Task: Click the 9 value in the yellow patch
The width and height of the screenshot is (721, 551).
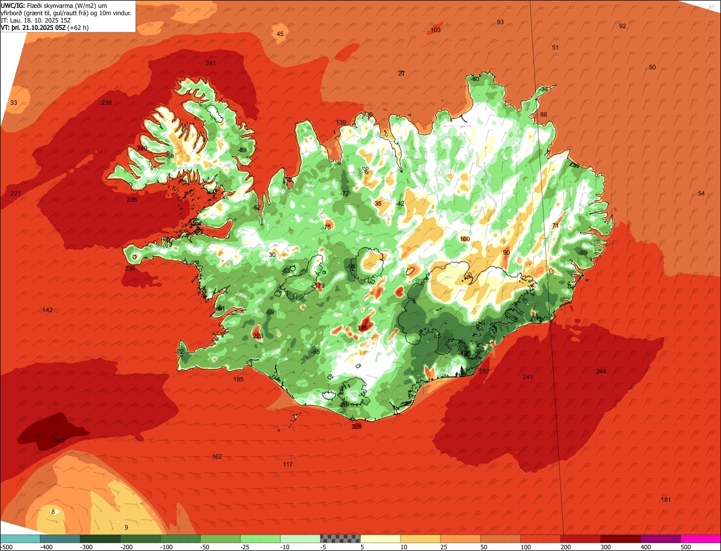Action: coord(126,527)
